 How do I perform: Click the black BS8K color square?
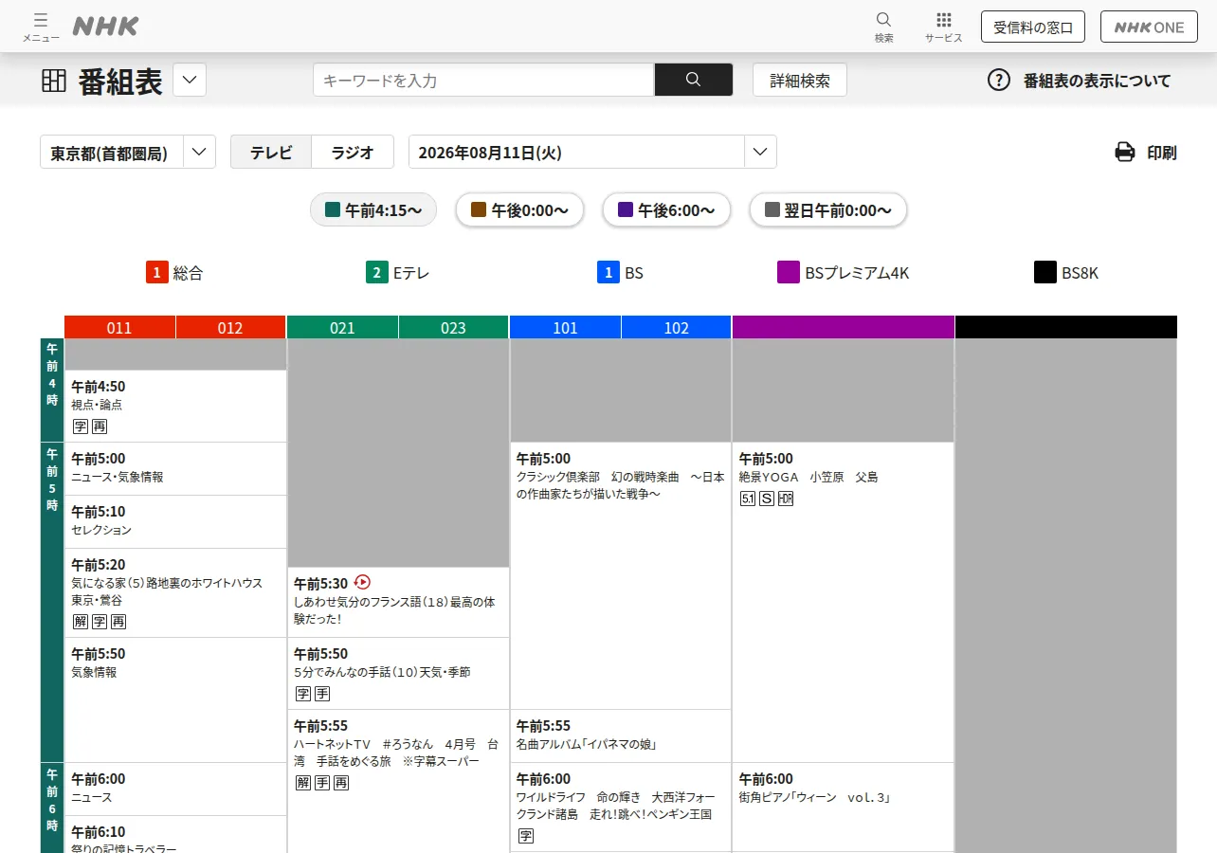(1045, 273)
